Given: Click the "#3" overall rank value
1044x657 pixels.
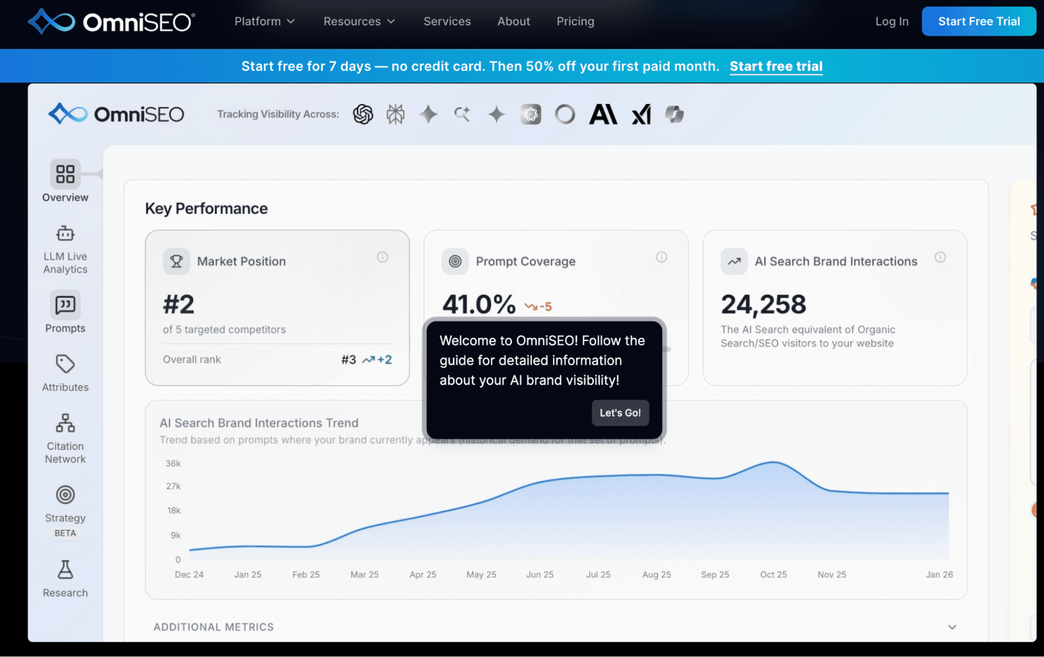Looking at the screenshot, I should (x=349, y=360).
